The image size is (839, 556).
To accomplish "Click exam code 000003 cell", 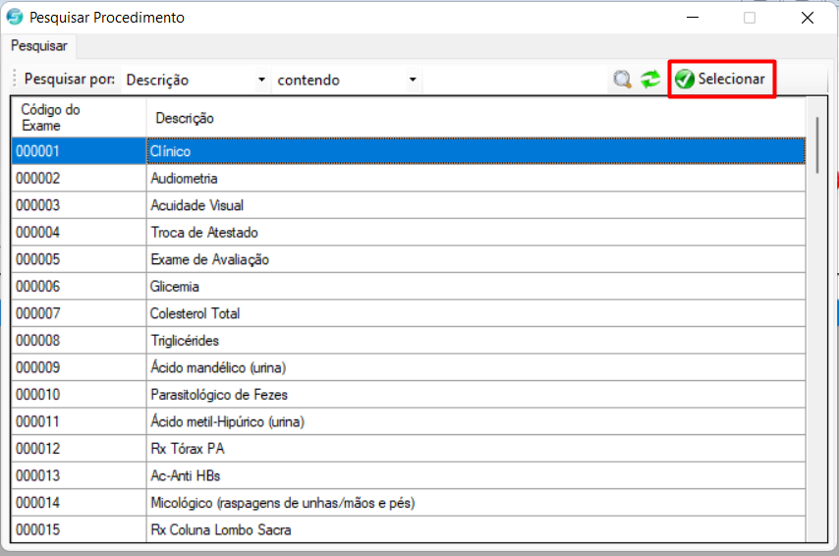I will [79, 205].
